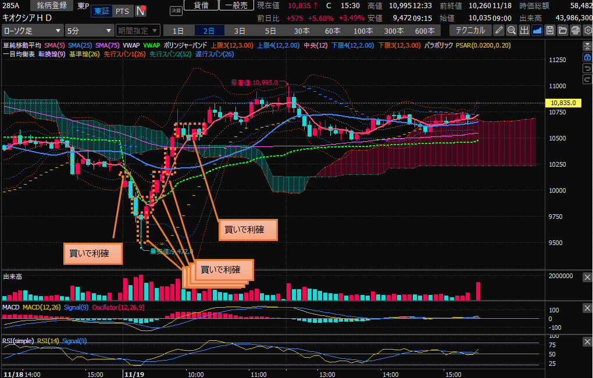The width and height of the screenshot is (593, 378).
Task: Close the MACD indicator panel
Action: tap(587, 307)
